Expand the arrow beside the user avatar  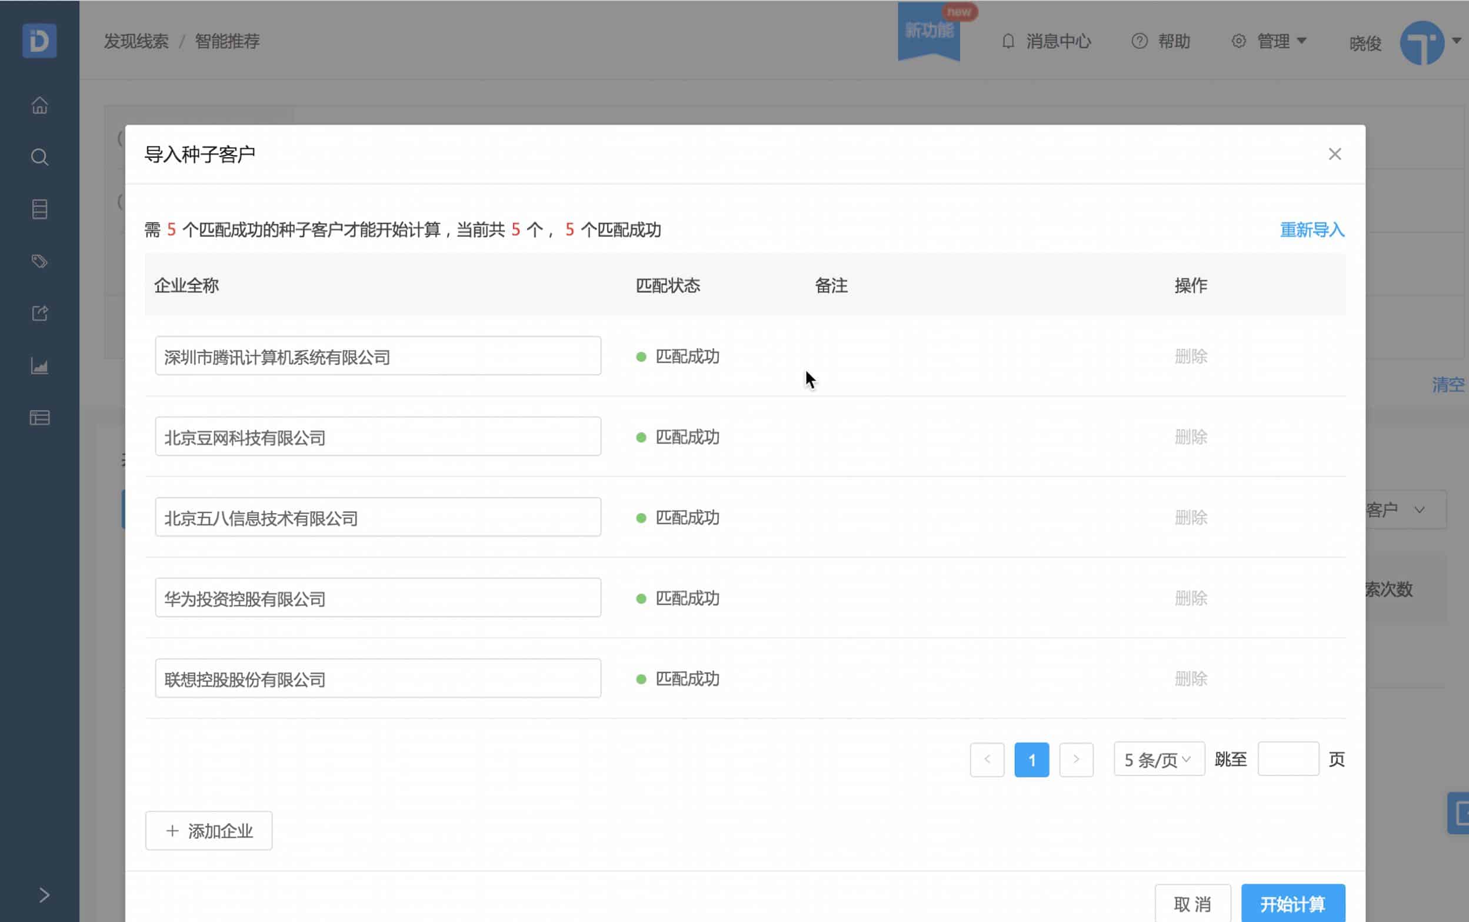point(1457,41)
